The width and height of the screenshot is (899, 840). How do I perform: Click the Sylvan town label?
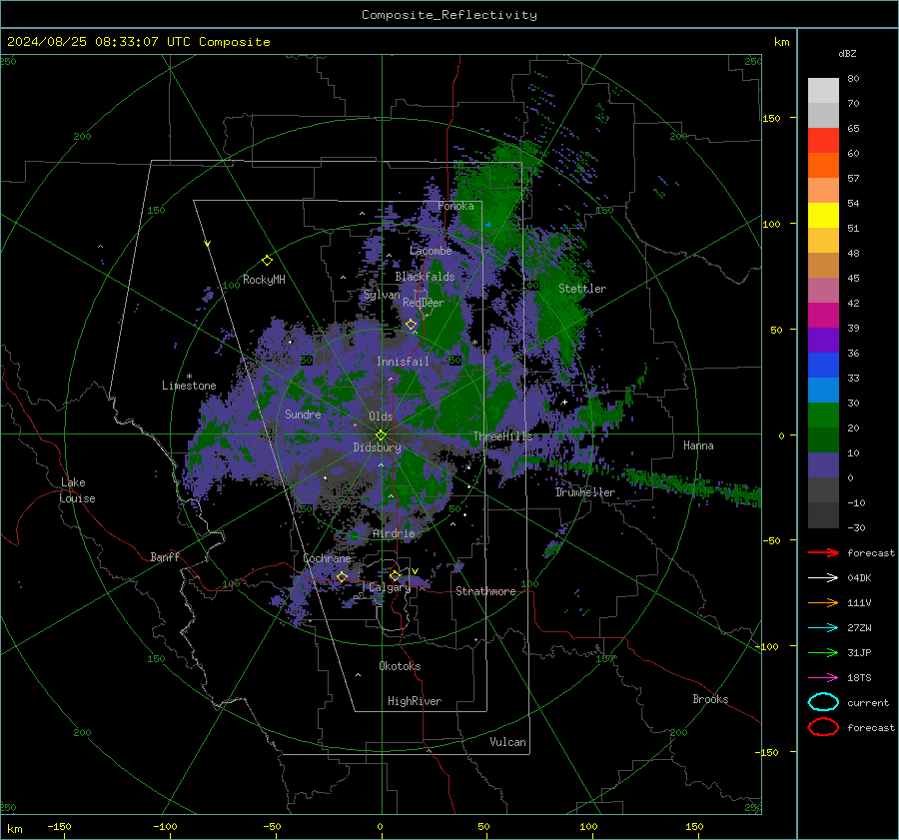point(382,295)
